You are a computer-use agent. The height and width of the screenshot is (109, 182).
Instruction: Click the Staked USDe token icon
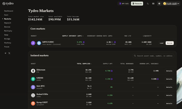[x=33, y=95]
